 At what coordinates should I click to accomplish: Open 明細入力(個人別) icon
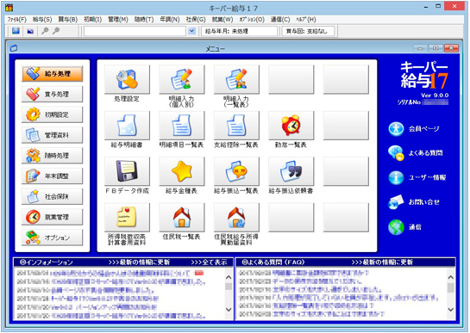point(182,79)
